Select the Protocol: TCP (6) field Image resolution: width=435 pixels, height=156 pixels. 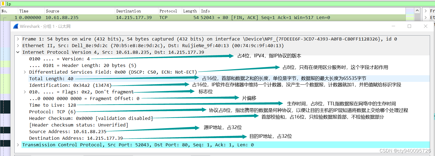[52, 112]
